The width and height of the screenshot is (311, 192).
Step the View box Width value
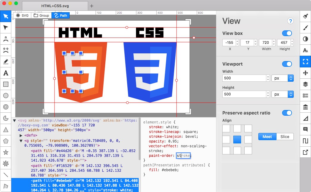(x=274, y=43)
